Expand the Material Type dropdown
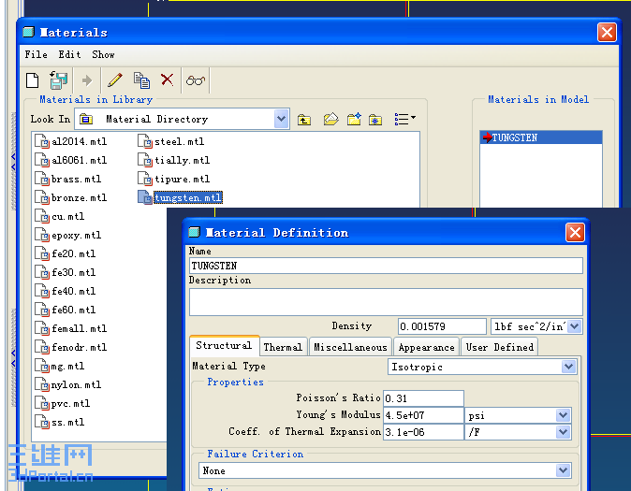The image size is (631, 491). 568,367
